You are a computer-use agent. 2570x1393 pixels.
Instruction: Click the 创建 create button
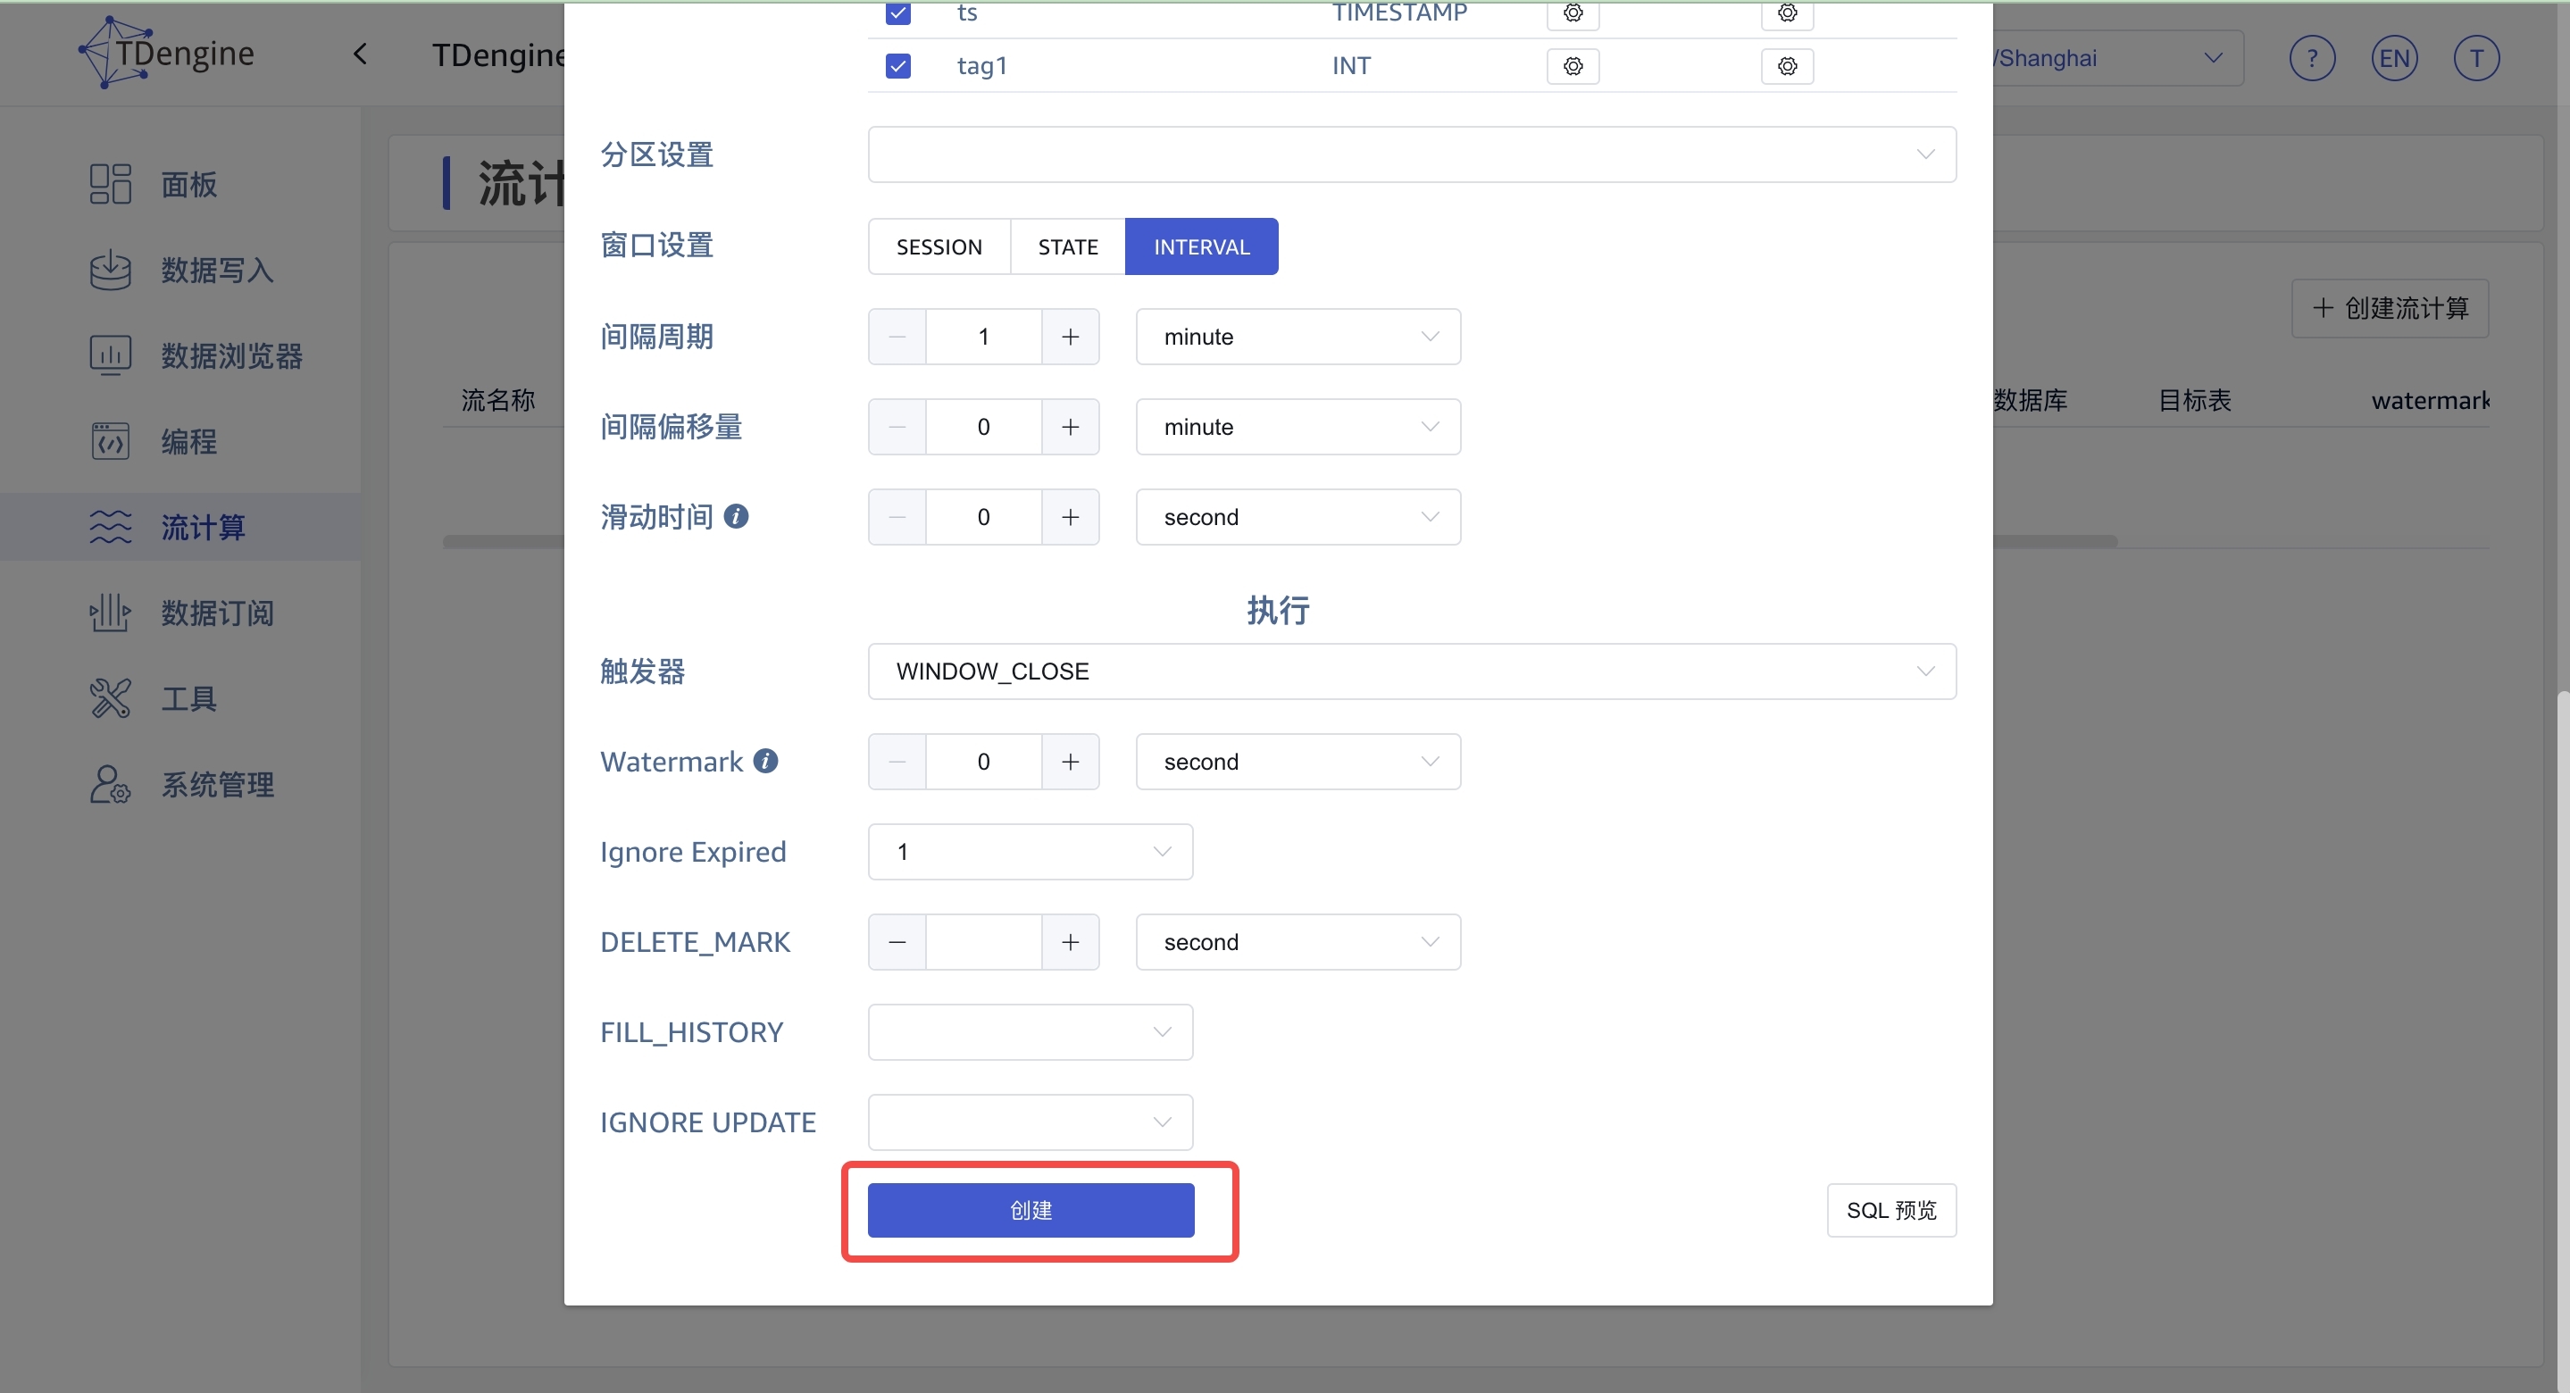[1030, 1209]
